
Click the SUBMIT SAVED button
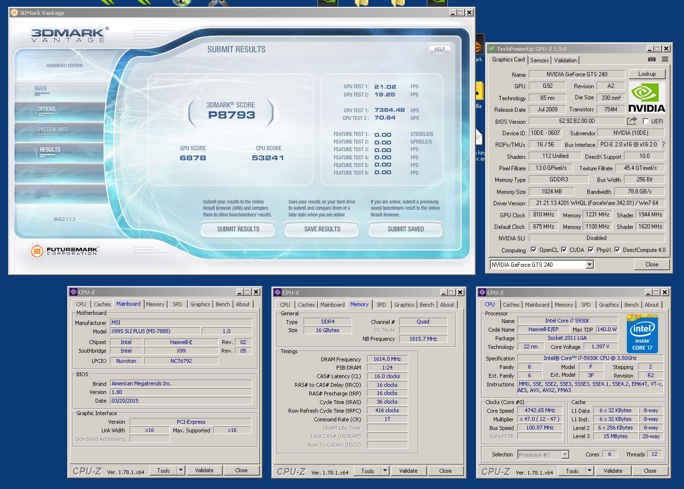(x=405, y=229)
